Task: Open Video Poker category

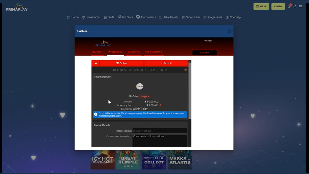Action: click(191, 17)
